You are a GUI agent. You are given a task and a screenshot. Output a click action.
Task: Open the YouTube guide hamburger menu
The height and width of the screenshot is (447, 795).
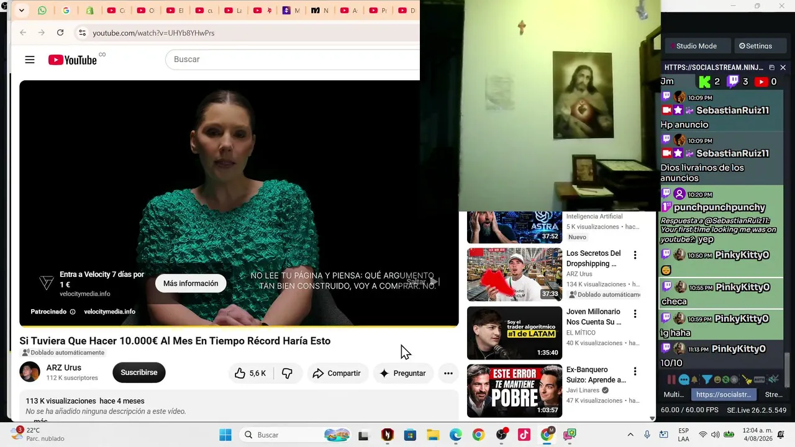pyautogui.click(x=30, y=60)
